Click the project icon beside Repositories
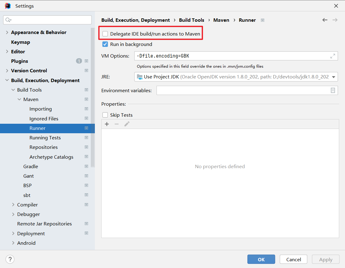The height and width of the screenshot is (268, 345). (x=87, y=147)
